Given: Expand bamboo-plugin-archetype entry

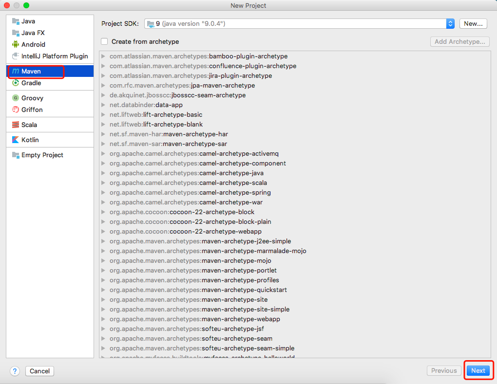Looking at the screenshot, I should tap(103, 56).
